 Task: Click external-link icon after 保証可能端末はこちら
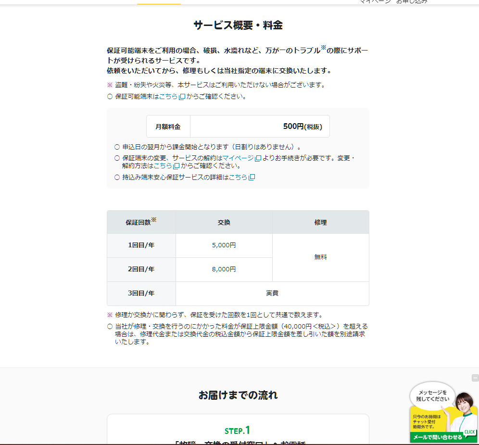(182, 97)
